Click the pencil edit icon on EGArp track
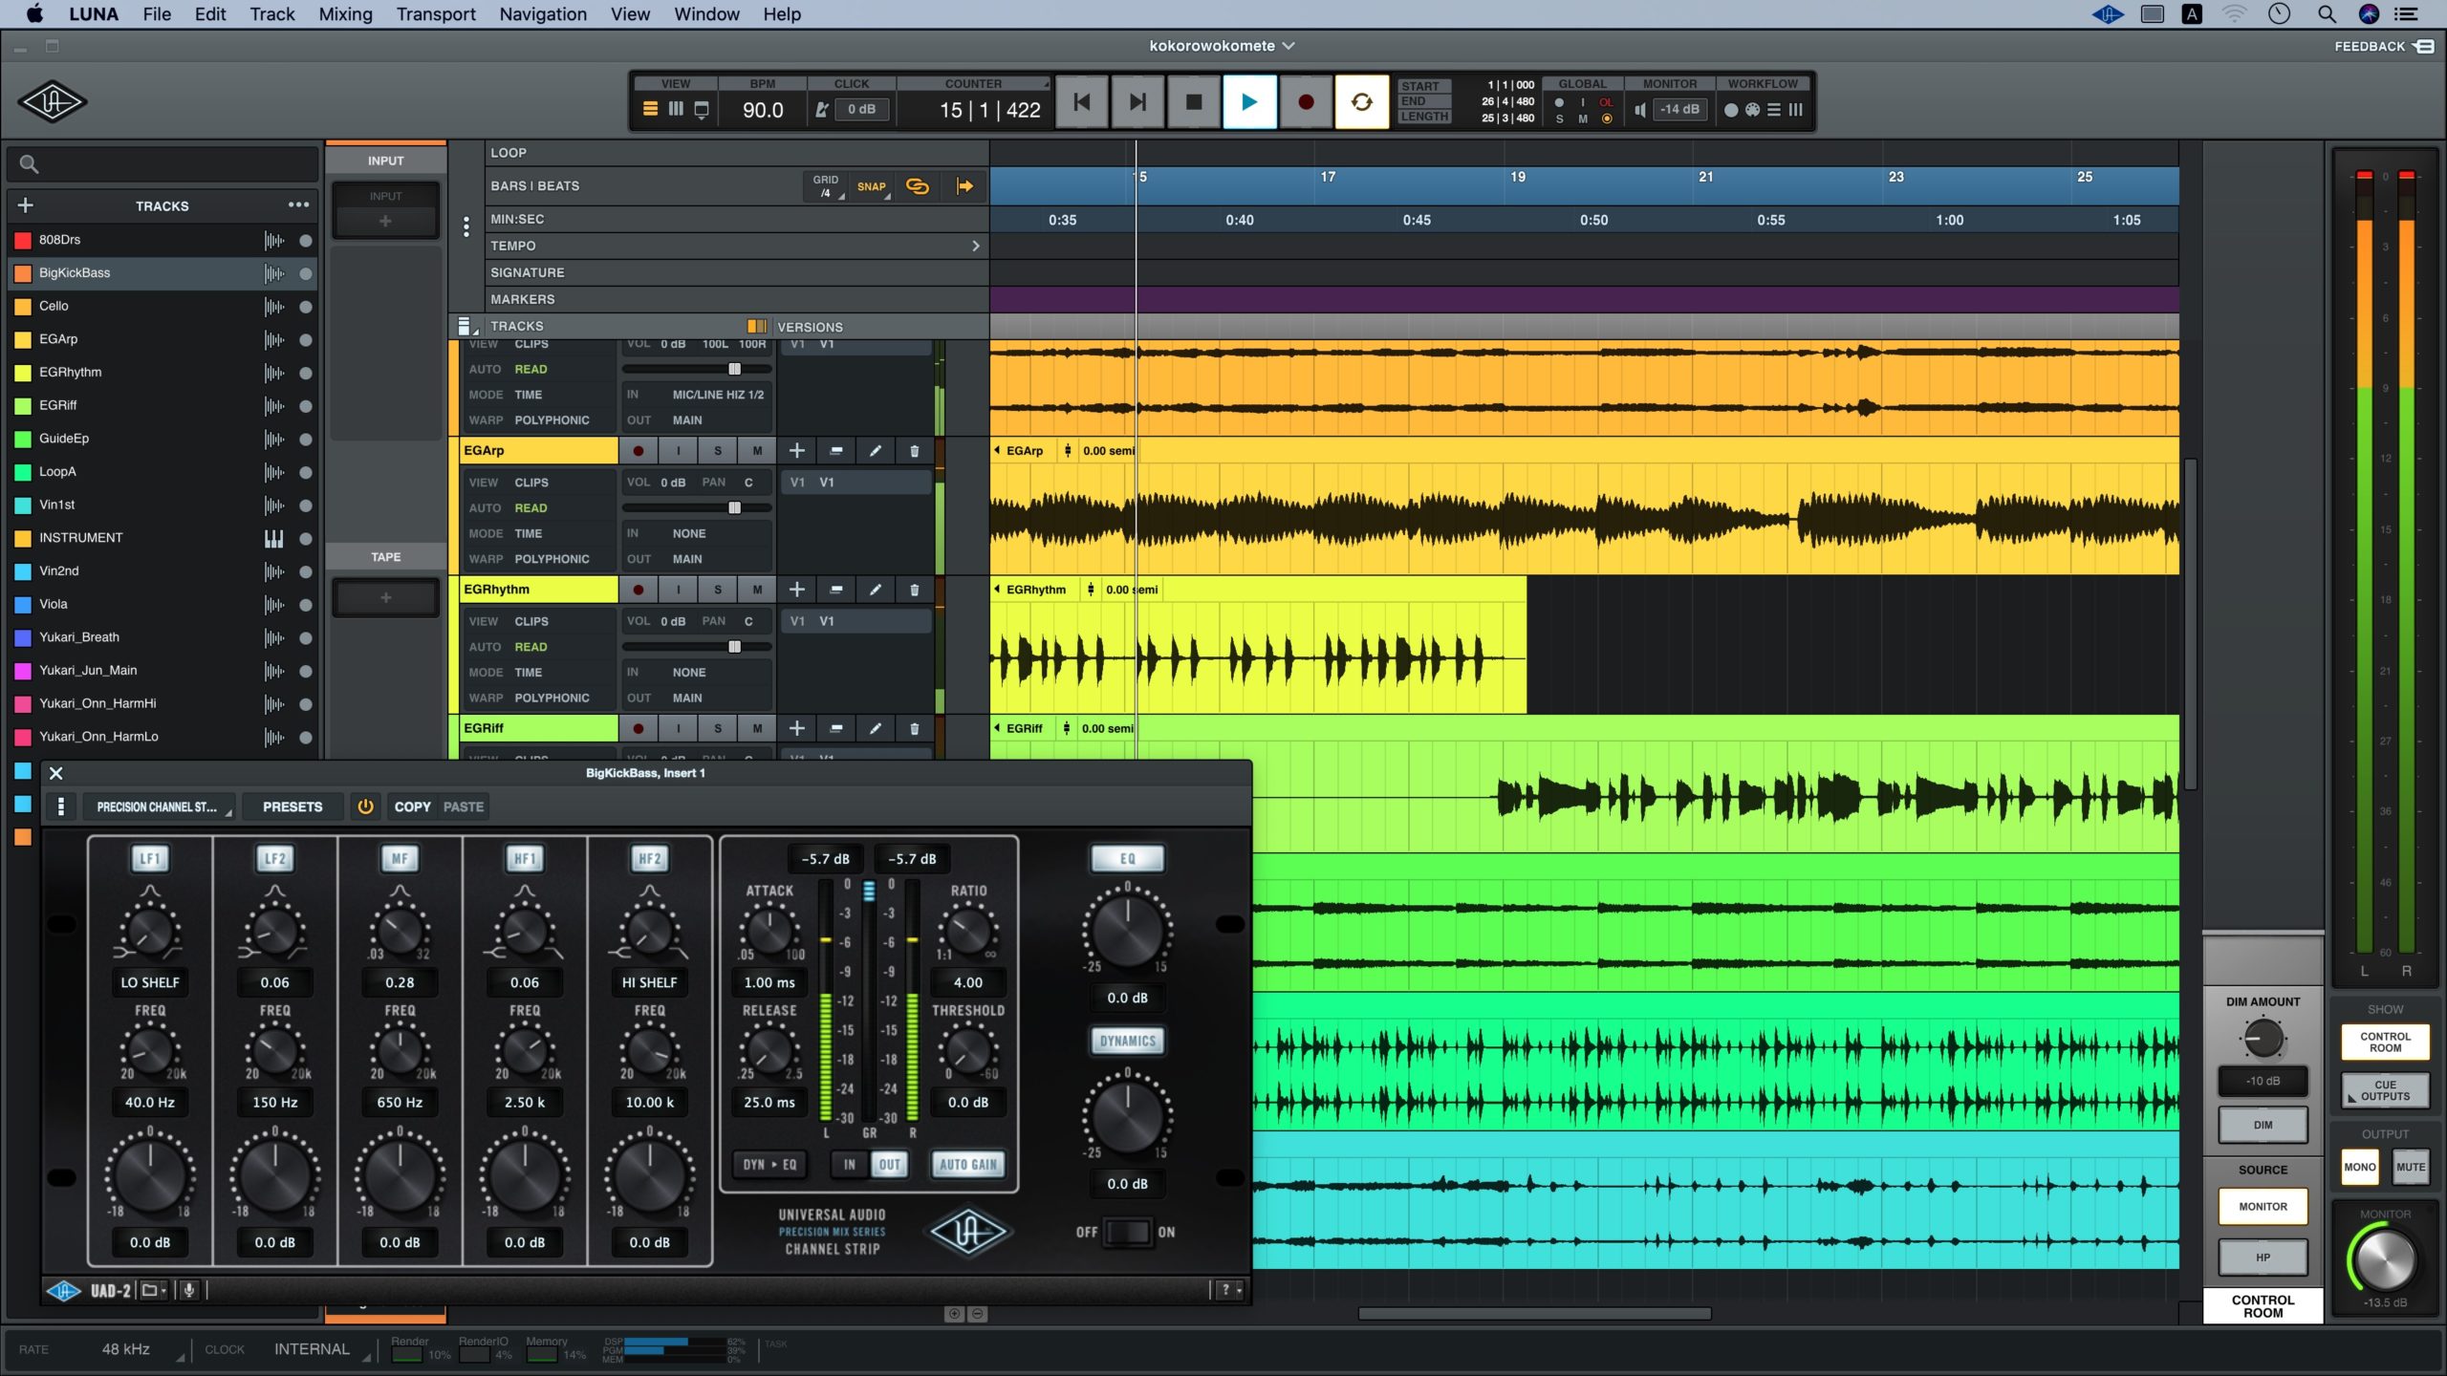 (875, 451)
